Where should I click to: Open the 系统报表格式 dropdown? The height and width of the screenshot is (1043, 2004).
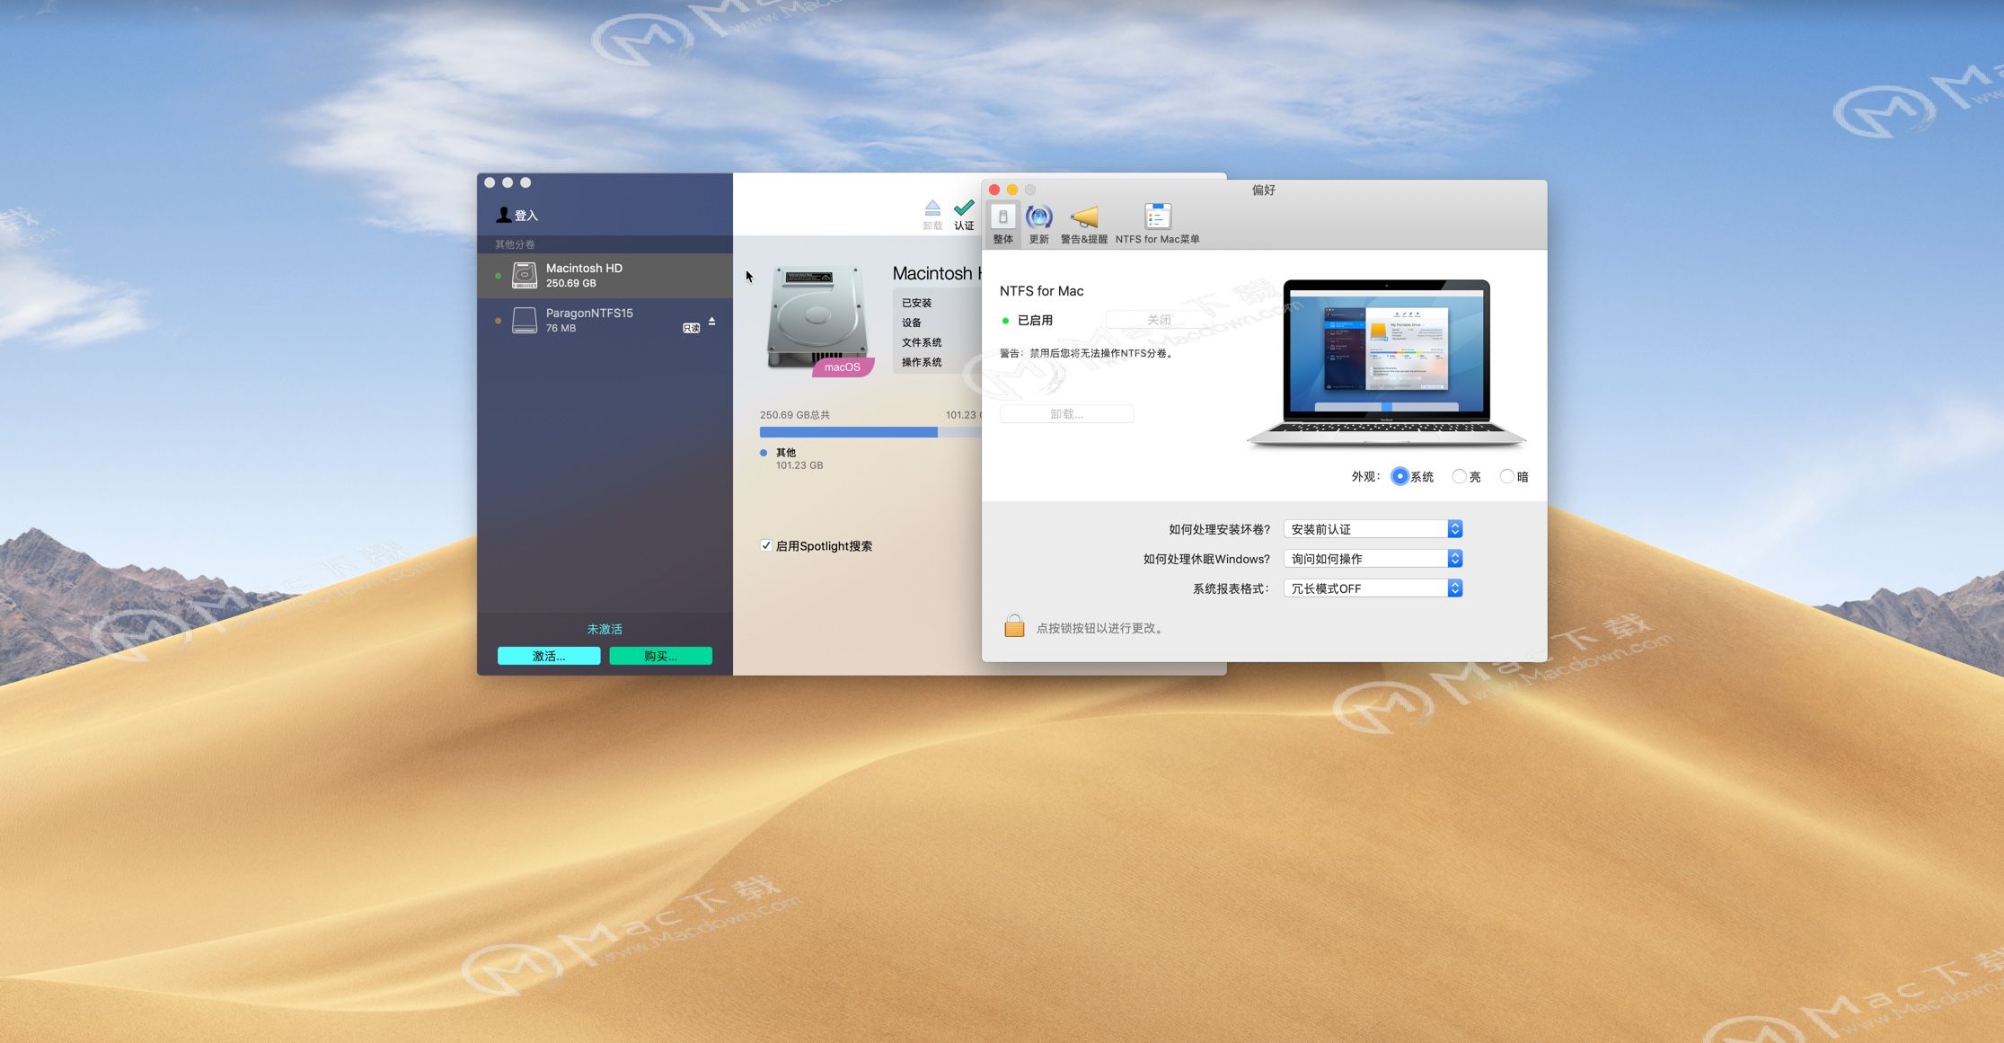click(x=1373, y=588)
